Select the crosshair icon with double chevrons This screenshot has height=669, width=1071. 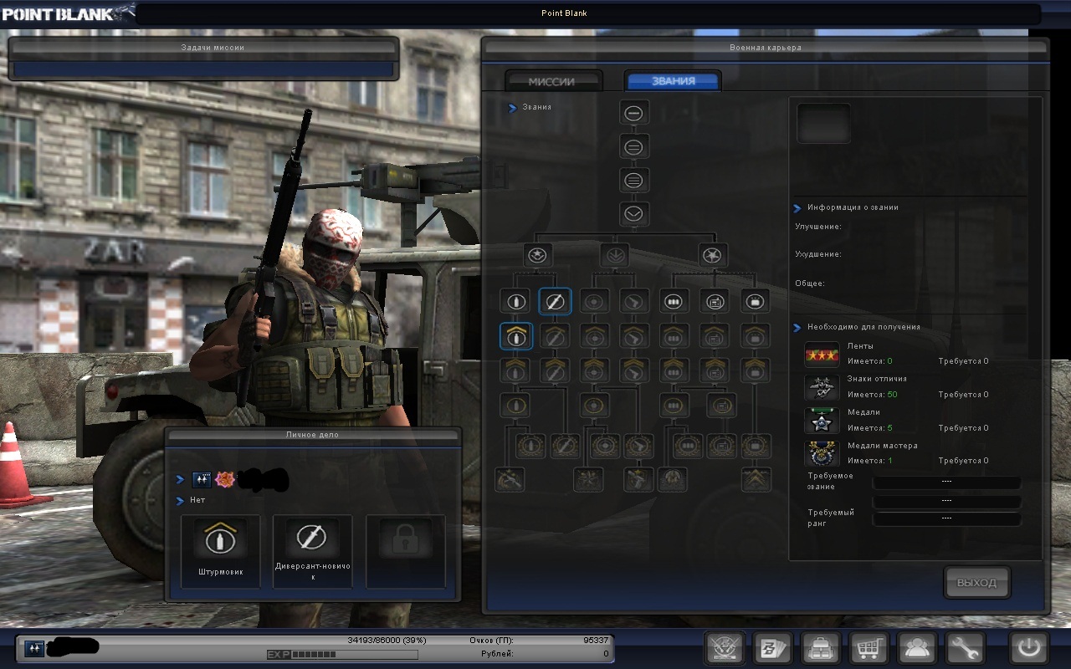click(595, 370)
